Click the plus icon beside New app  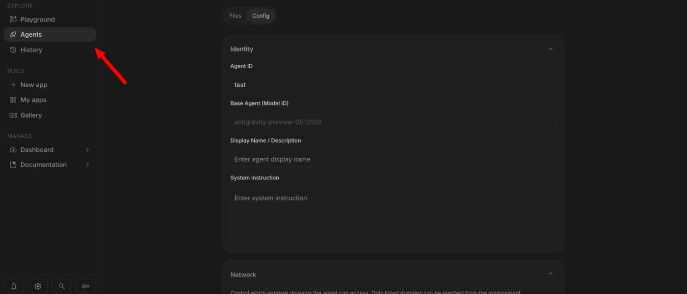click(13, 85)
